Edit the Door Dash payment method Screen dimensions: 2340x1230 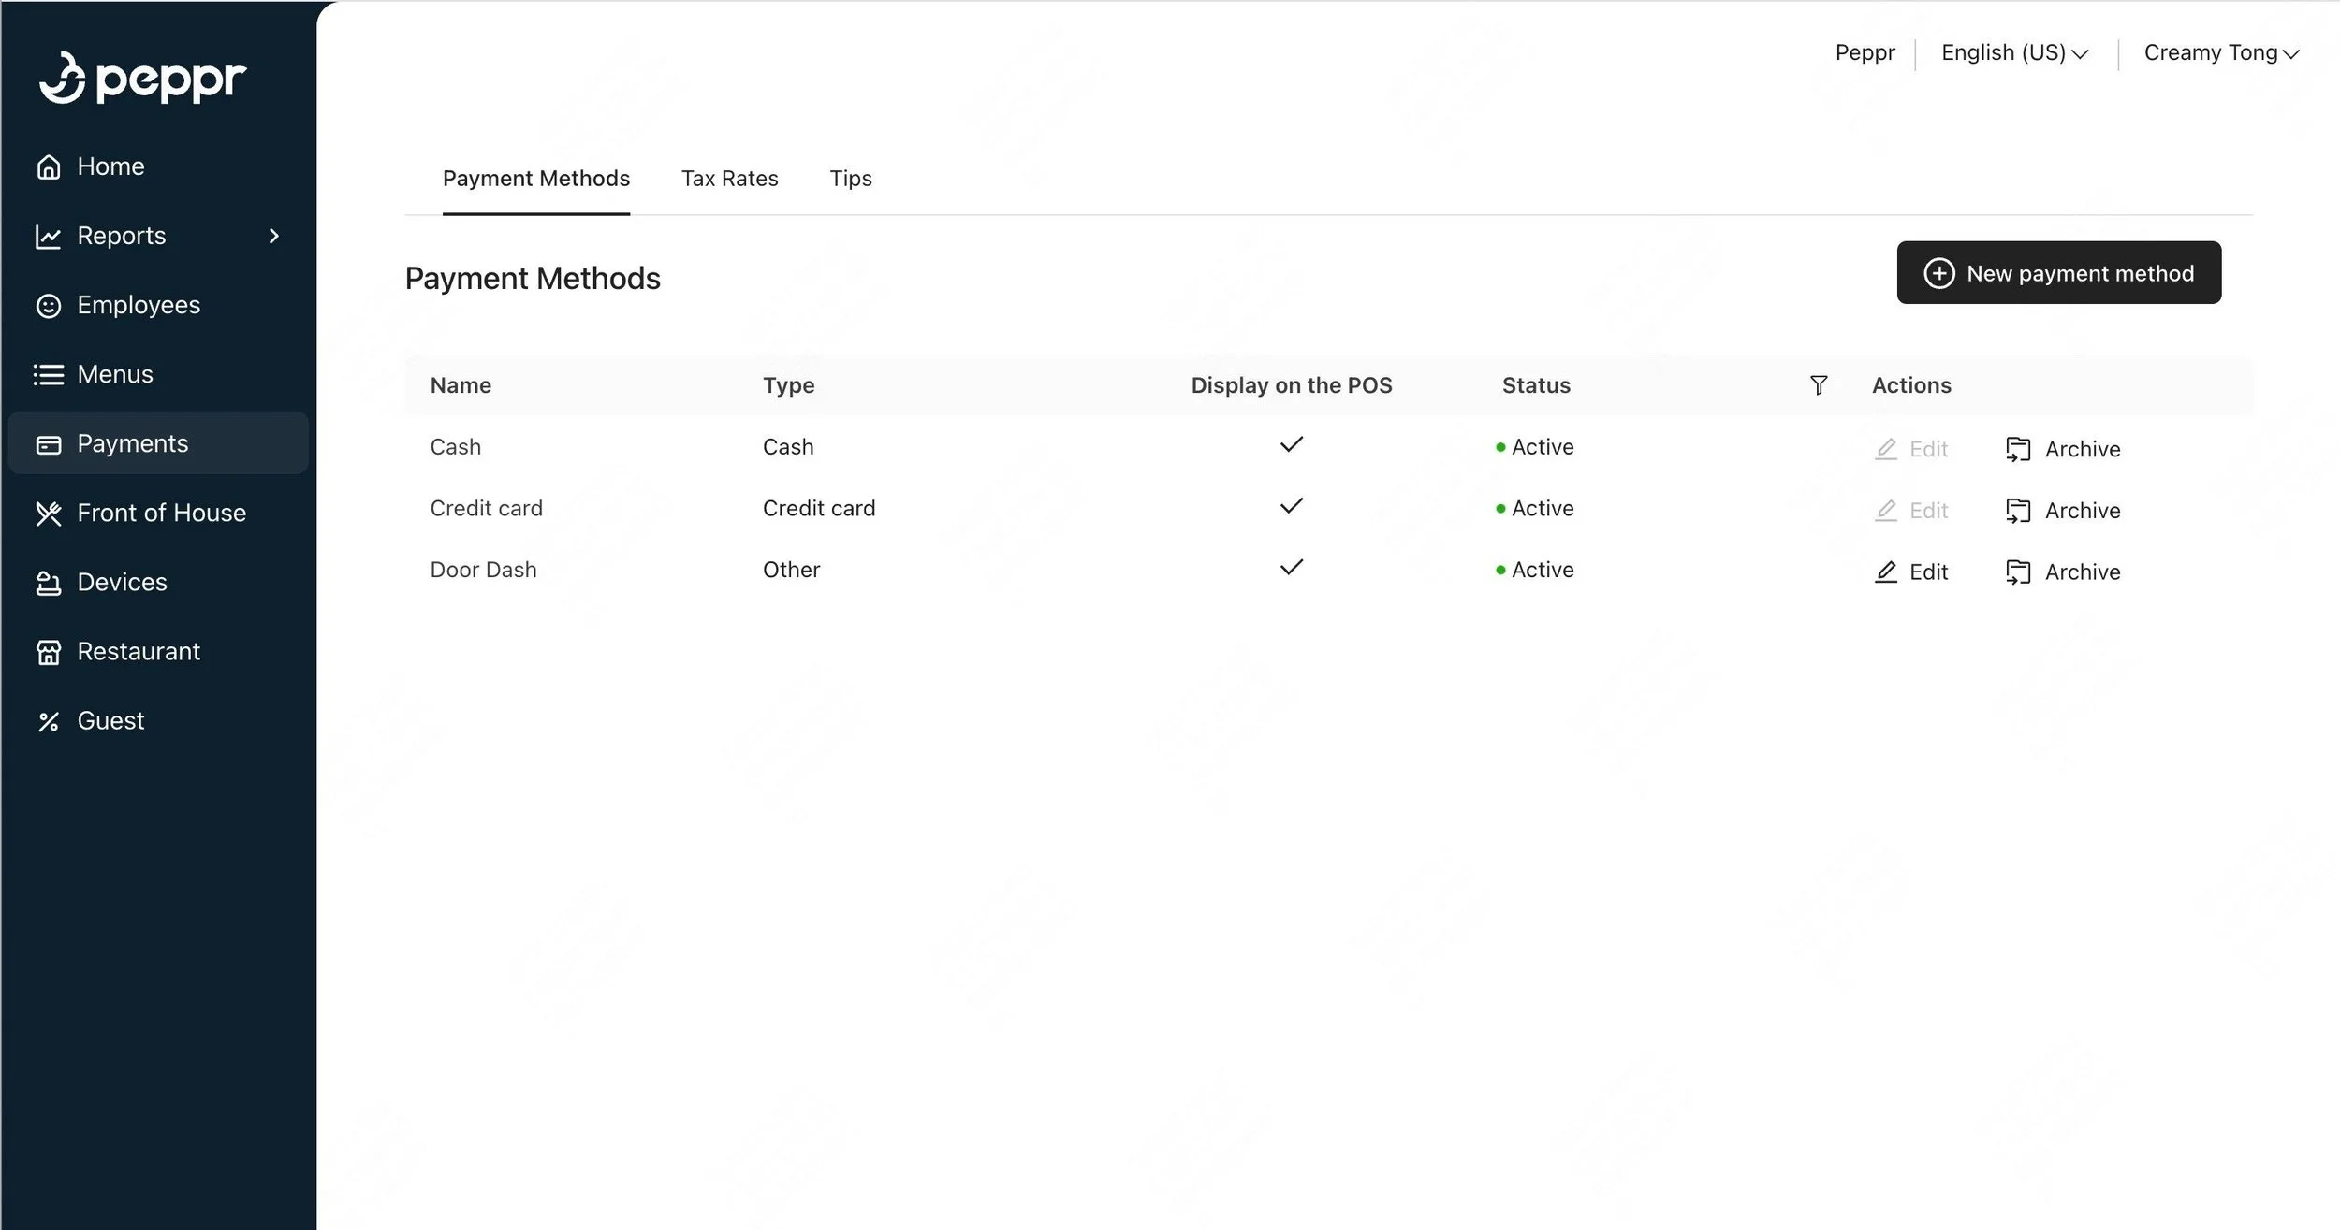1911,572
